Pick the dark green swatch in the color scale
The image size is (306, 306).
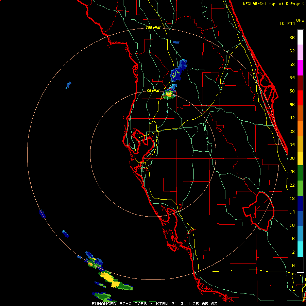(x=300, y=173)
